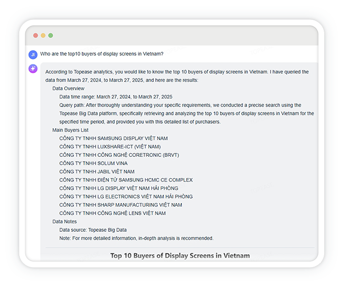344x287 pixels.
Task: Select 'SHARP MANUFACTURING VIỆT NAM' row
Action: click(121, 205)
